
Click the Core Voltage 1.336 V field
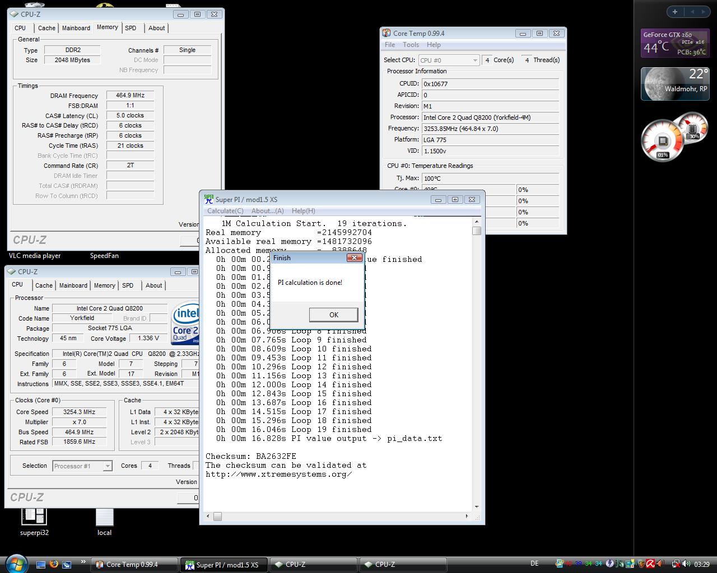pyautogui.click(x=148, y=338)
